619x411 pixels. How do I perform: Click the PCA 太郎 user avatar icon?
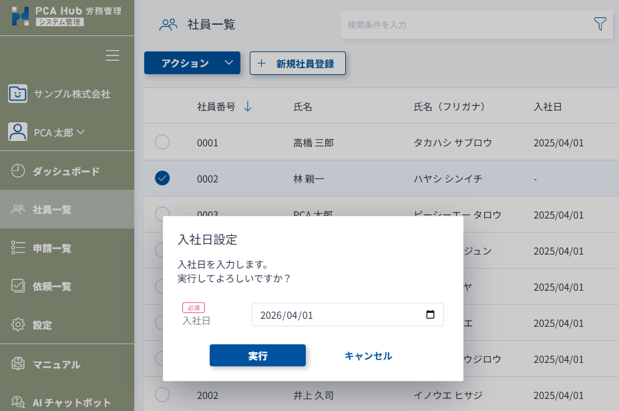point(18,132)
